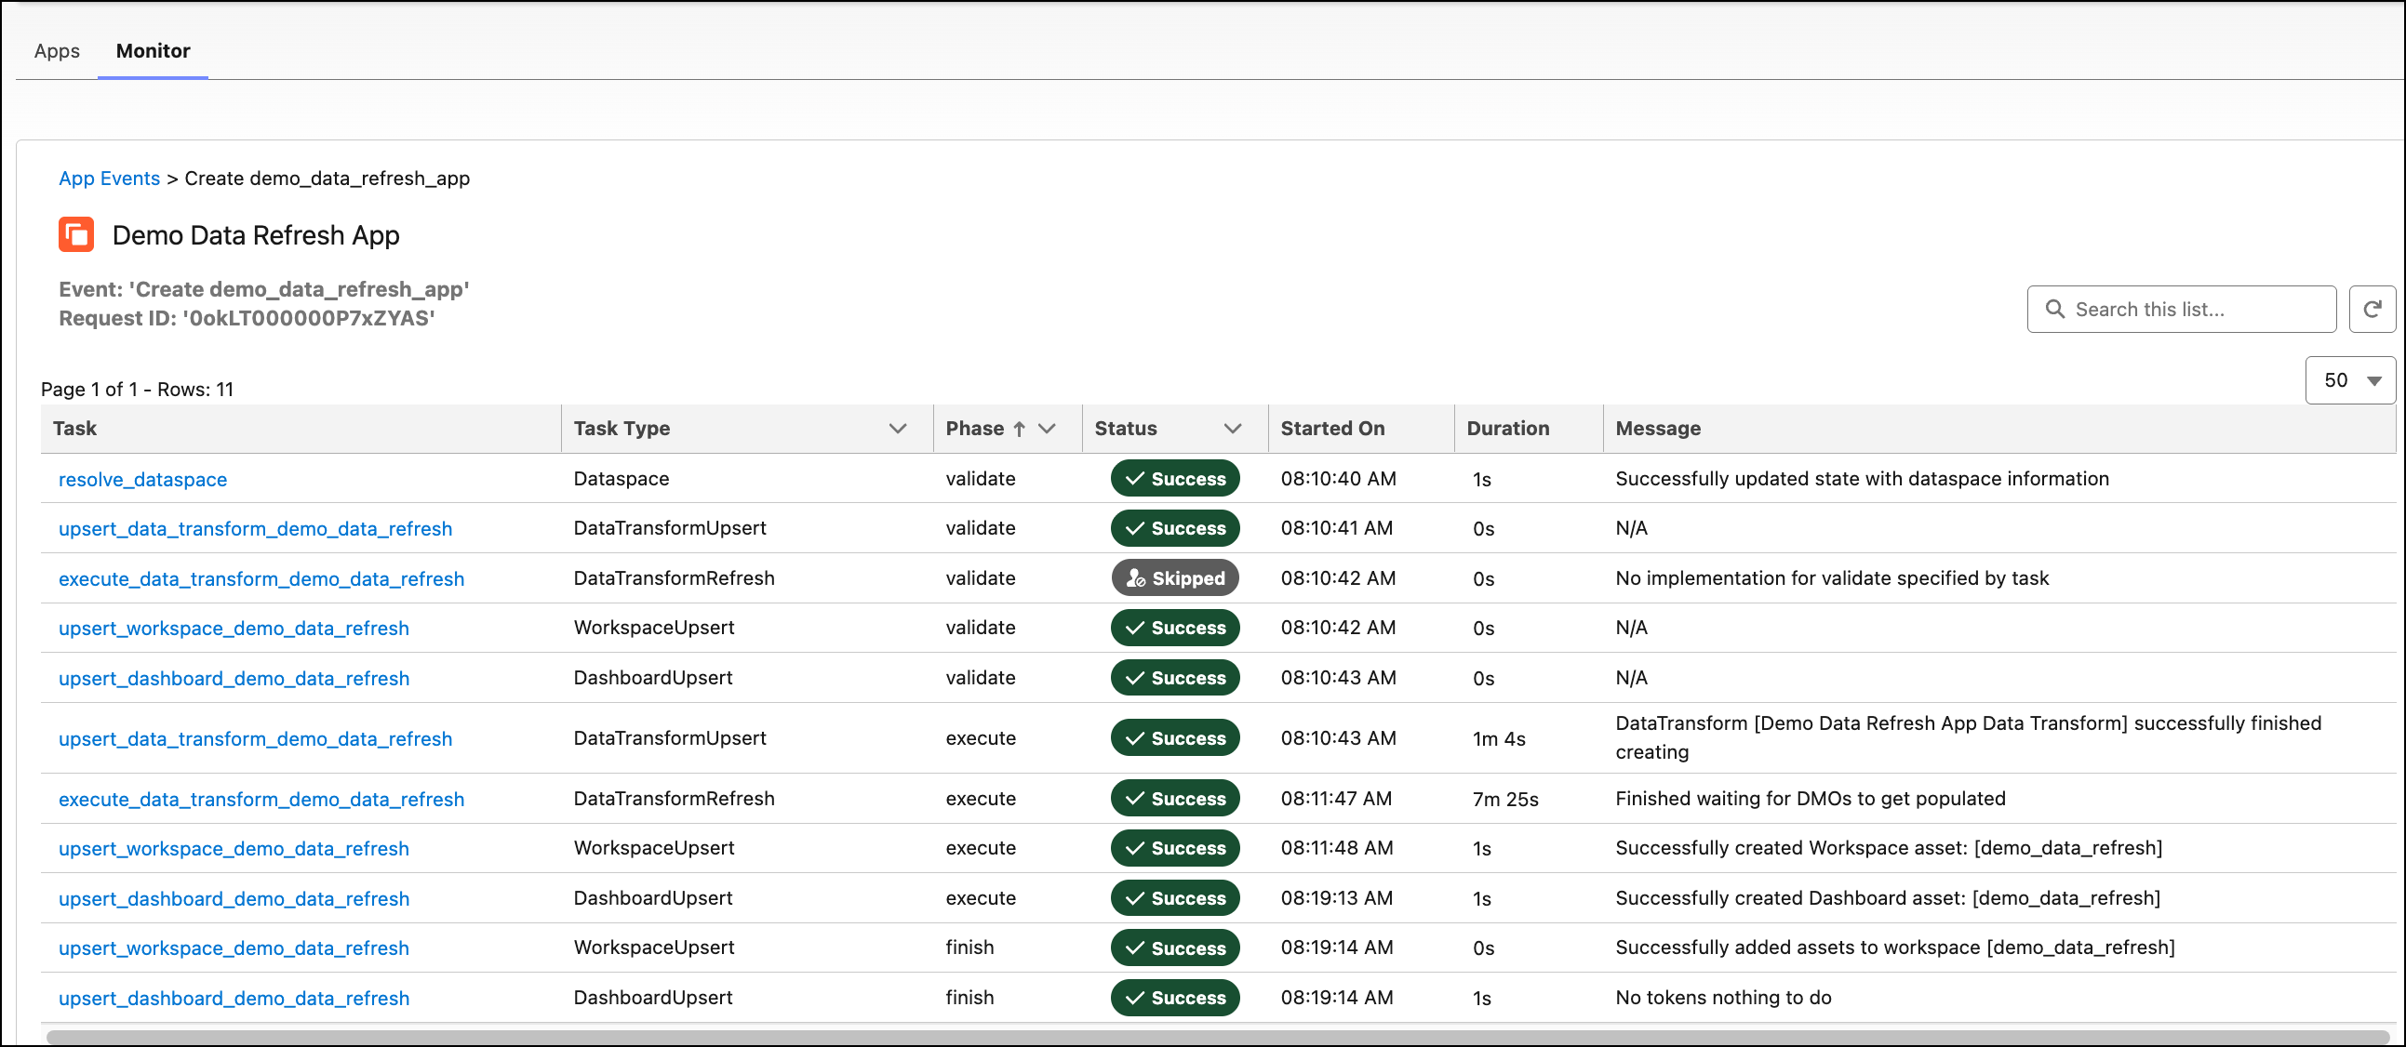Click Success badge in the 1m 4s row
Screen dimensions: 2406x1047
click(1175, 737)
